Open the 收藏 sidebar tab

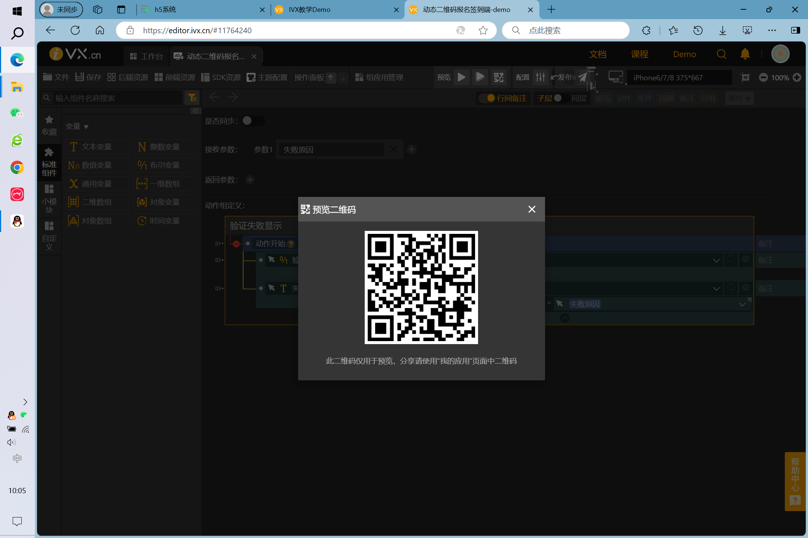[x=49, y=126]
